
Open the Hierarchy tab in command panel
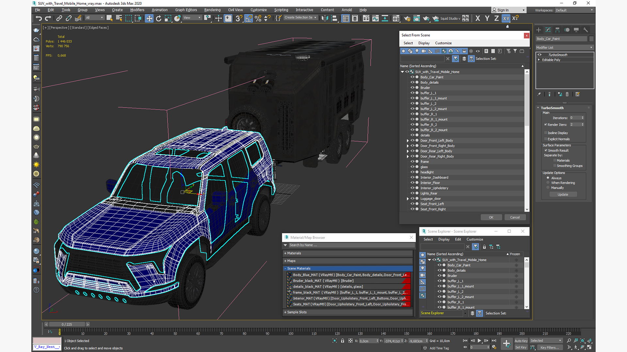point(557,30)
